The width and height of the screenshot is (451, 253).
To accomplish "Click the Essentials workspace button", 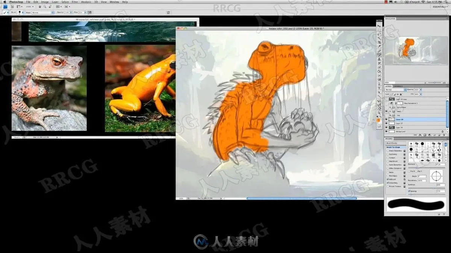I will [440, 7].
